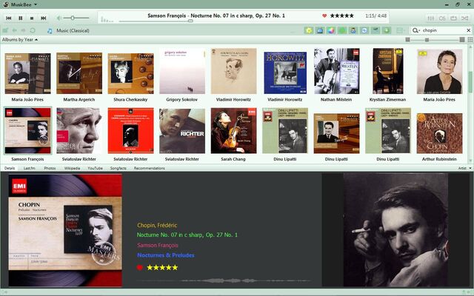The height and width of the screenshot is (296, 474).
Task: Click the spectrum visualizer in the player
Action: [x=107, y=19]
